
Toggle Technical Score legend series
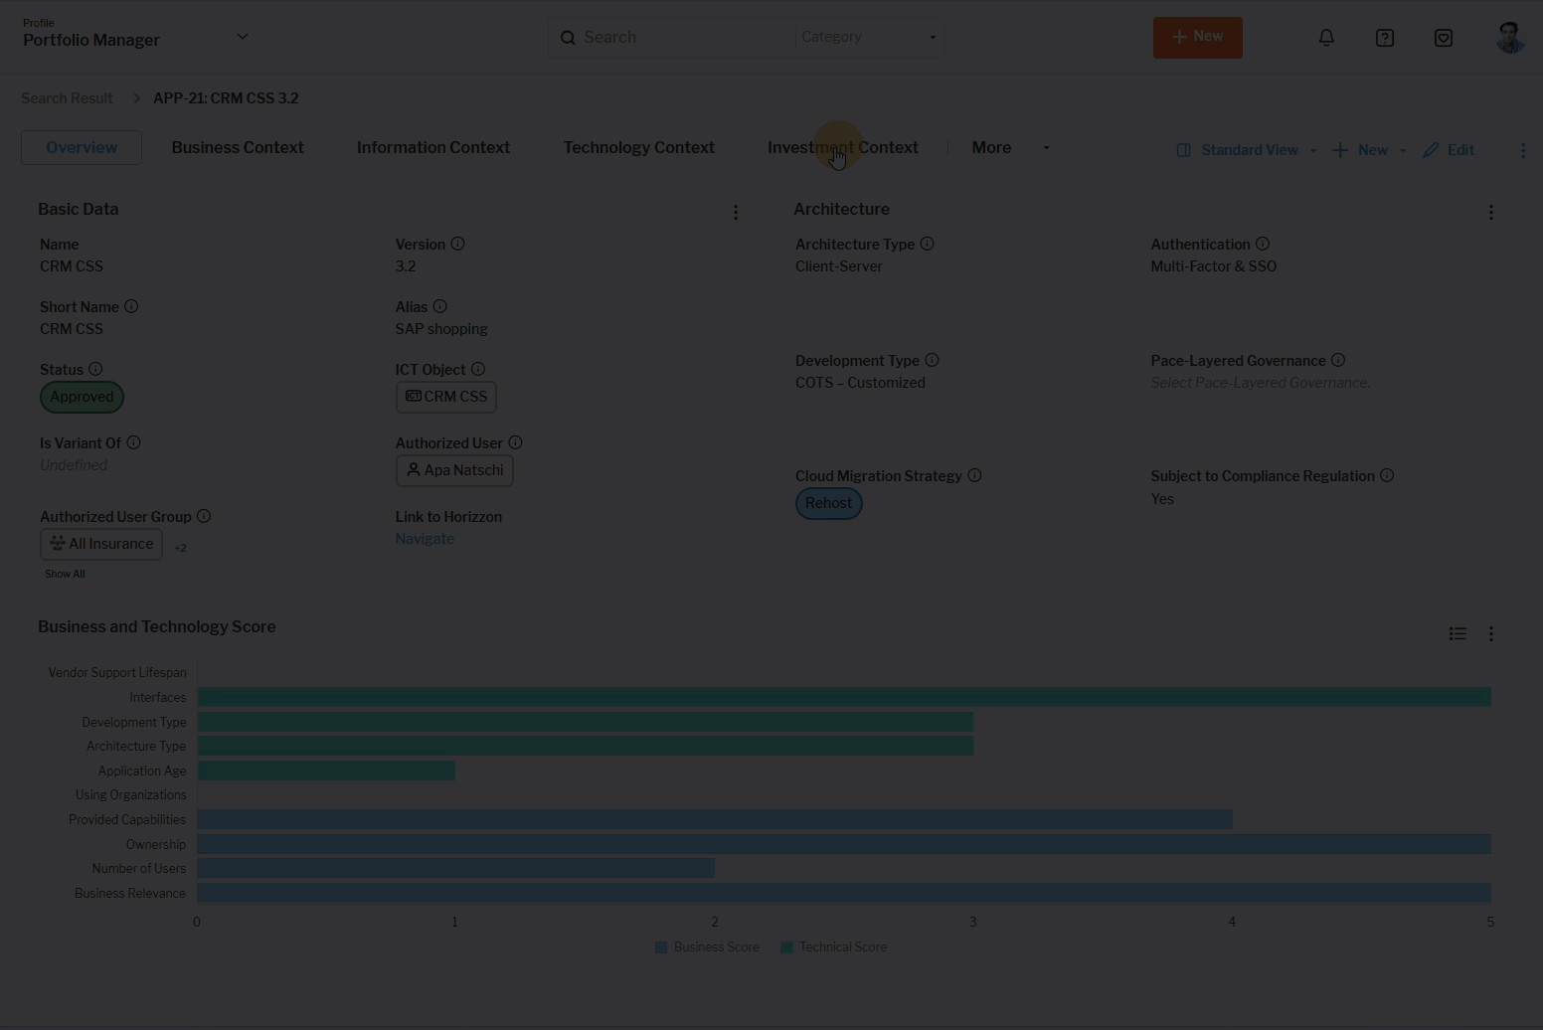click(x=833, y=947)
